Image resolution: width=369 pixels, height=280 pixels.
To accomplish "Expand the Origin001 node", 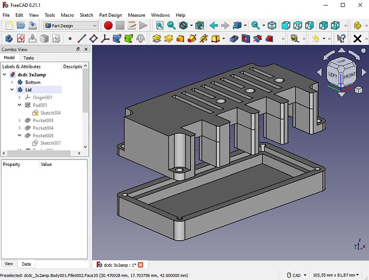I will point(19,97).
